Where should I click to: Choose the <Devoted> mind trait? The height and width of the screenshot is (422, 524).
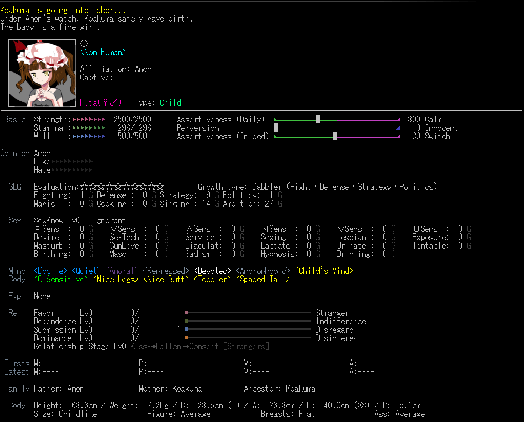coord(212,271)
